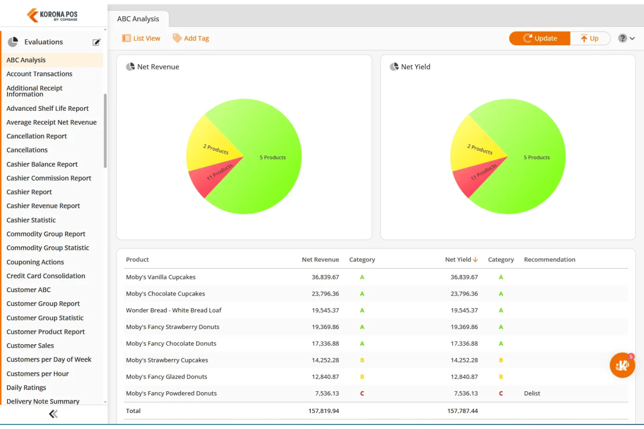The image size is (644, 429).
Task: Click the Net Yield sort arrow
Action: (x=475, y=259)
